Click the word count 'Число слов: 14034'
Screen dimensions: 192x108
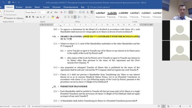[x=19, y=106]
